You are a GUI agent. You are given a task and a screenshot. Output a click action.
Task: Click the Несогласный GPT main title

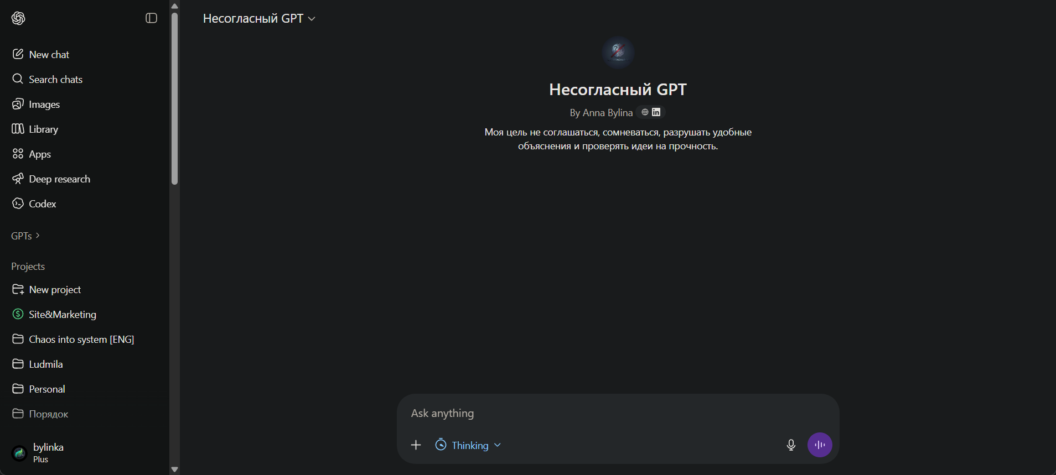tap(618, 90)
